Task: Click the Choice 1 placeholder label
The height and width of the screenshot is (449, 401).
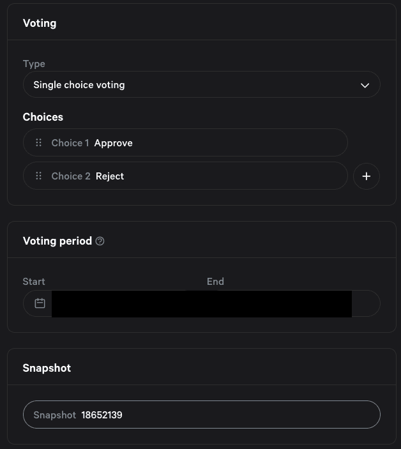Action: [70, 143]
